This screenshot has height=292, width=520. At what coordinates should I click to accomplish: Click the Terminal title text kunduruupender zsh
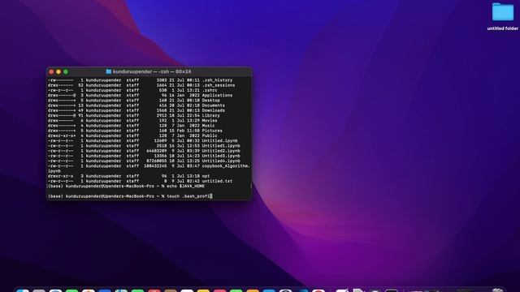pos(152,71)
